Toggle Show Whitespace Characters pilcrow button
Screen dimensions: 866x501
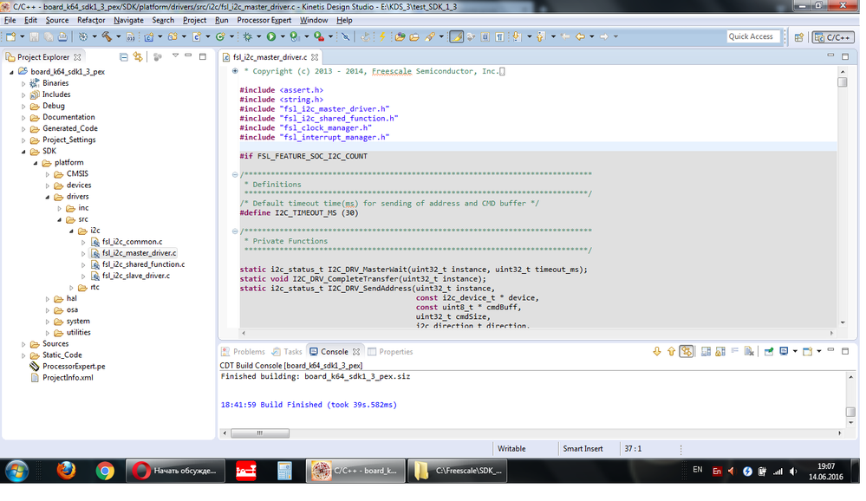(x=499, y=36)
